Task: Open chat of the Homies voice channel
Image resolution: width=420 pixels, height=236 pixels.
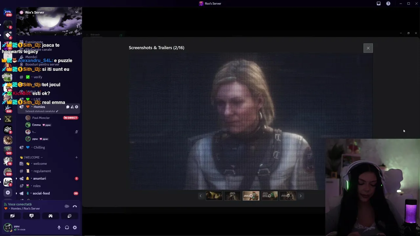Action: point(68,107)
